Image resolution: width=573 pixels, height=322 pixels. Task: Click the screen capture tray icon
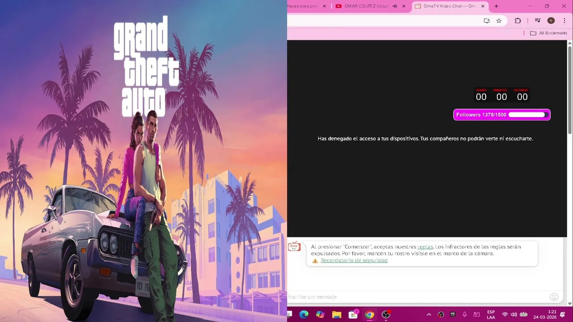tap(477, 314)
